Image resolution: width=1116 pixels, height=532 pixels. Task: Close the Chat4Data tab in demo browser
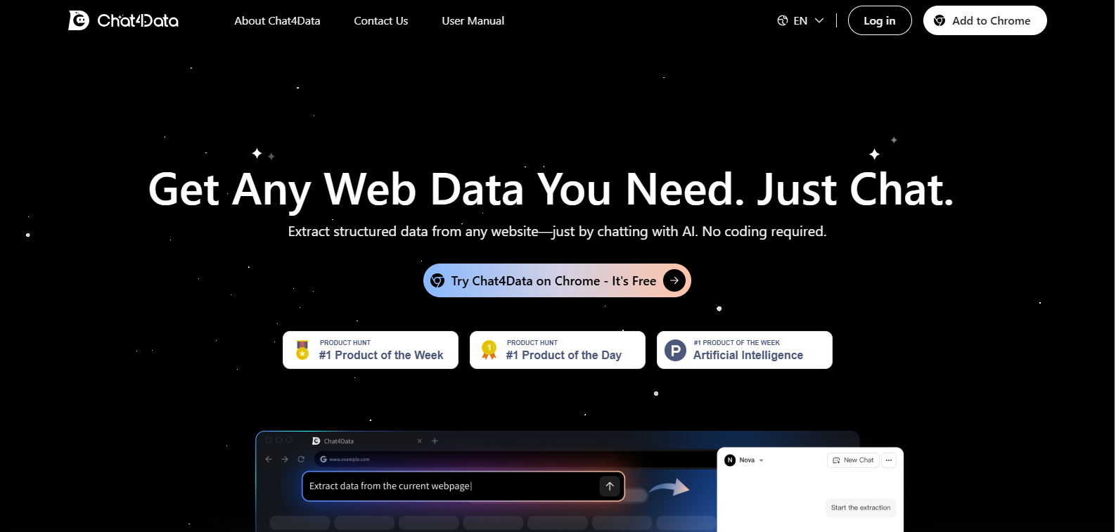pos(420,441)
